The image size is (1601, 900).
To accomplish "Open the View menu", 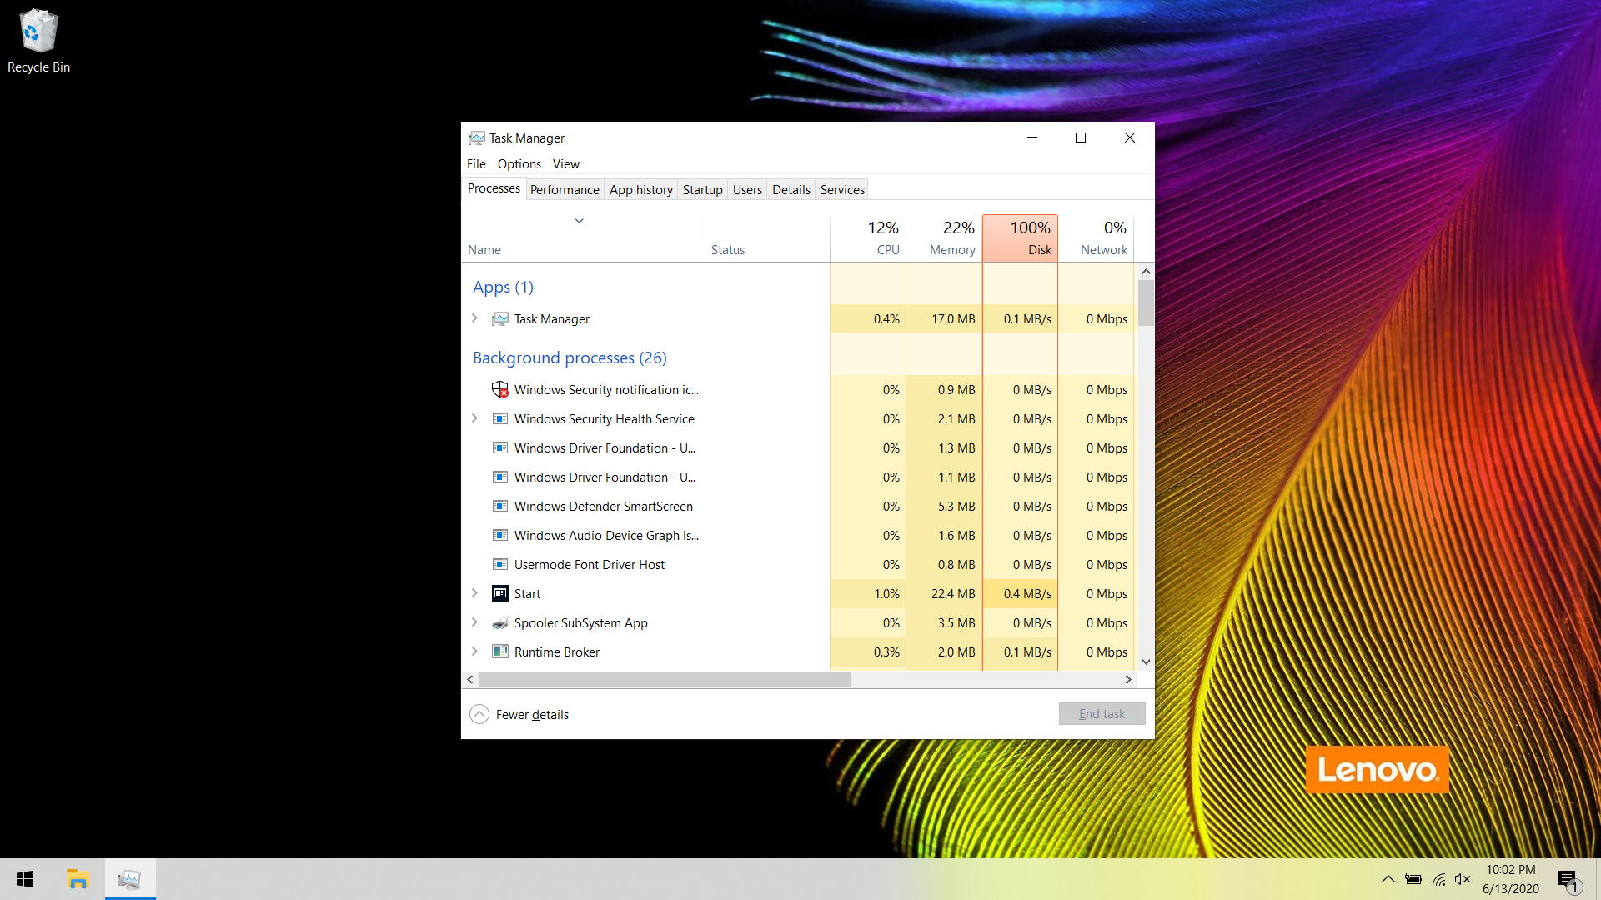I will click(565, 164).
